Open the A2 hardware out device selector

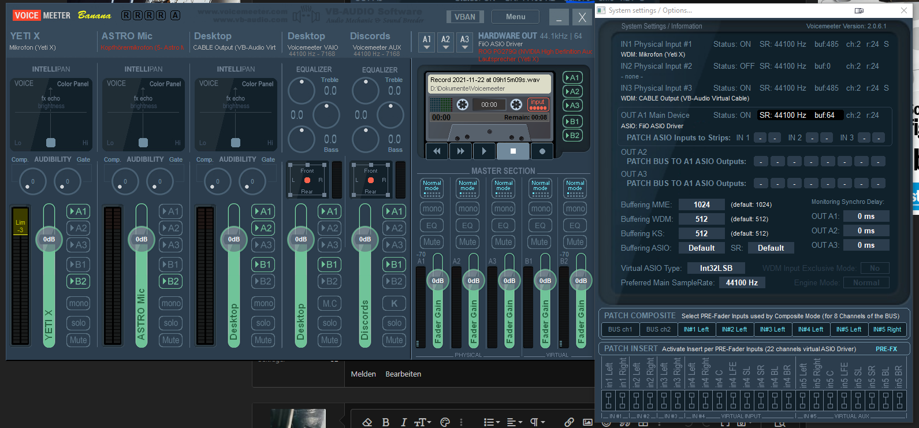pyautogui.click(x=445, y=42)
